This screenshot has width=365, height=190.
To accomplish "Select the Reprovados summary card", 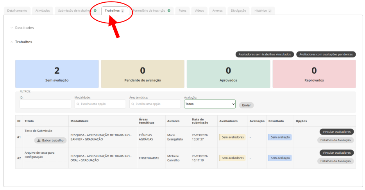I will tap(314, 74).
